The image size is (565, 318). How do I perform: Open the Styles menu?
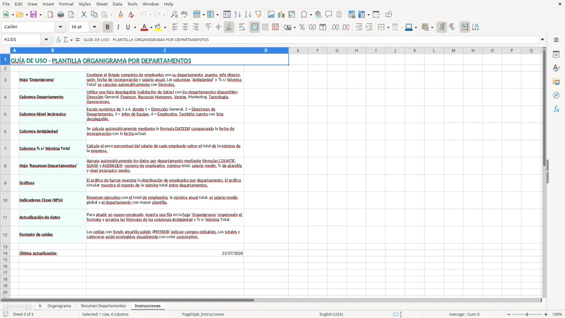click(x=85, y=4)
